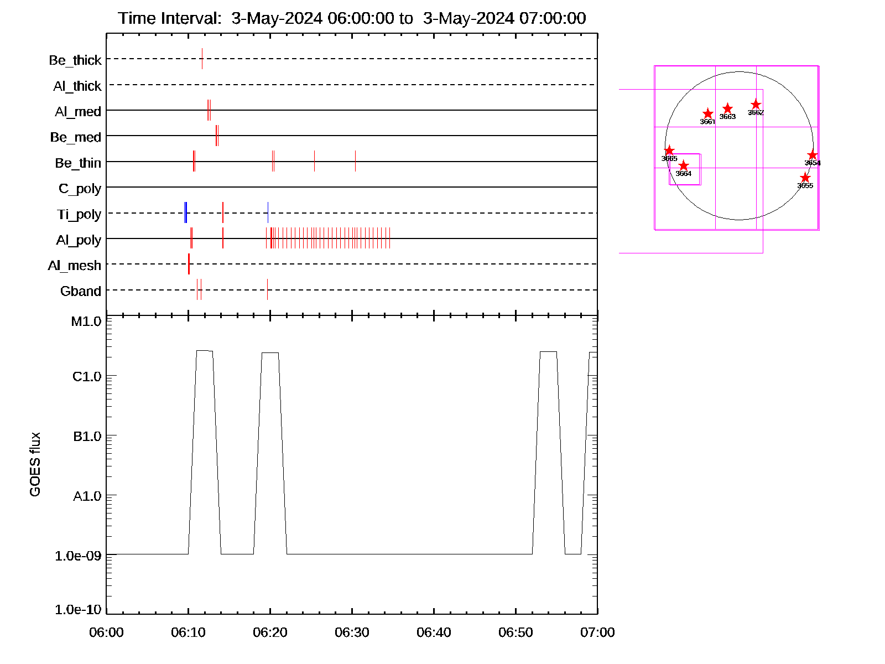This screenshot has height=664, width=885.
Task: Click the gray marker on the Be_thick row
Action: (202, 59)
